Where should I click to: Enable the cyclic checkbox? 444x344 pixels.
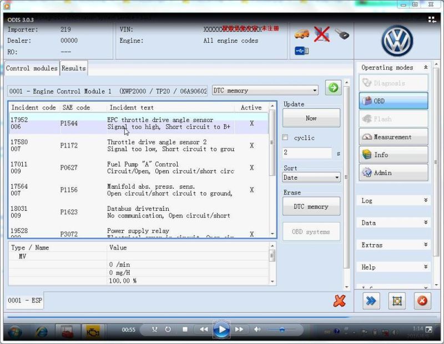coord(285,137)
